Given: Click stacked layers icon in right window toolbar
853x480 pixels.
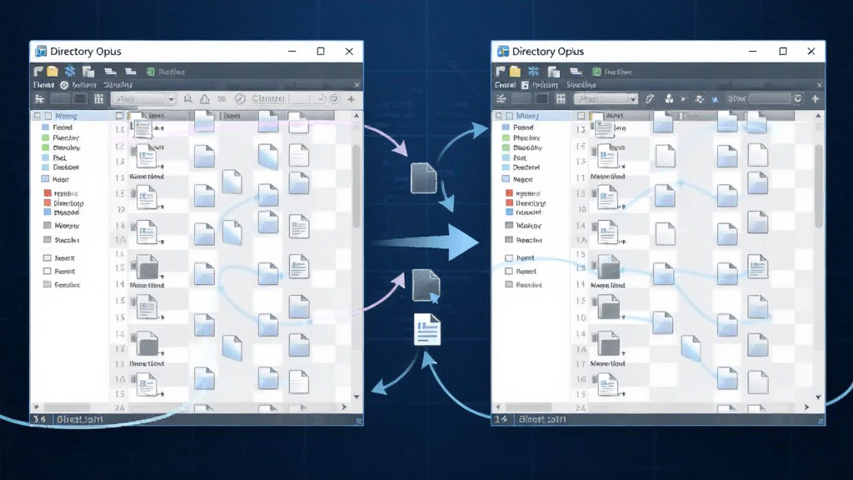Looking at the screenshot, I should click(576, 72).
